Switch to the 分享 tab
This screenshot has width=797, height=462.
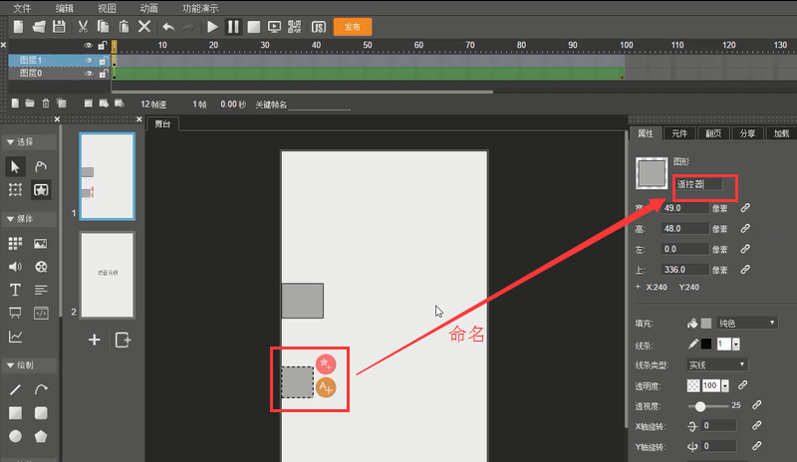(x=747, y=133)
